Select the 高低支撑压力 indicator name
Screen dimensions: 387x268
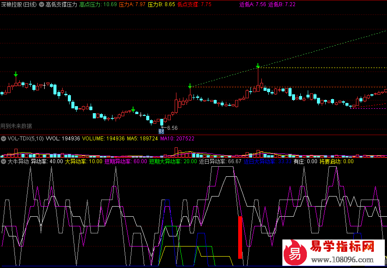click(61, 4)
